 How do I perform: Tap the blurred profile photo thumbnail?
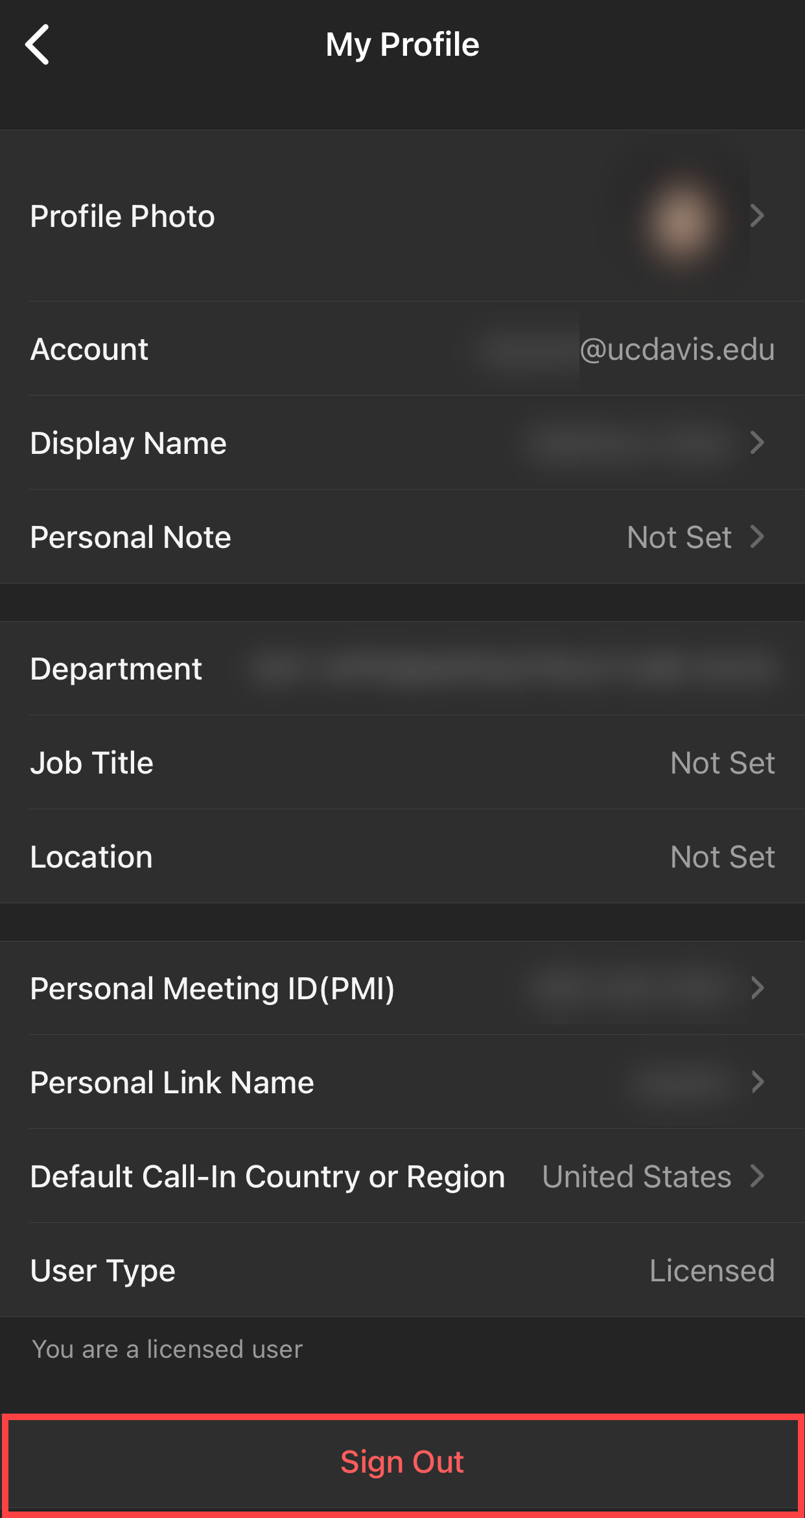681,219
